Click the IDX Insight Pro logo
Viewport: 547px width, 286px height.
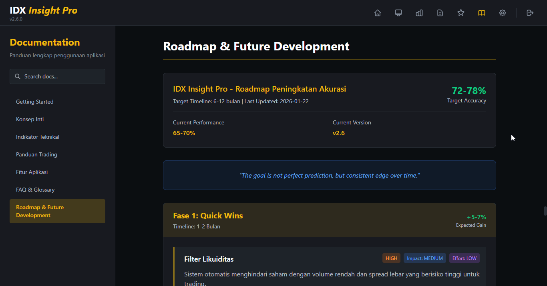click(44, 11)
